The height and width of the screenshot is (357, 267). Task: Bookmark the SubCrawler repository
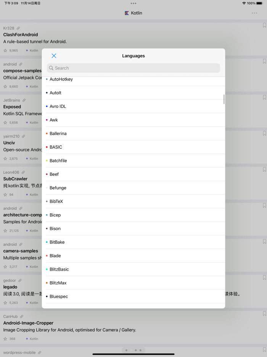[x=264, y=169]
